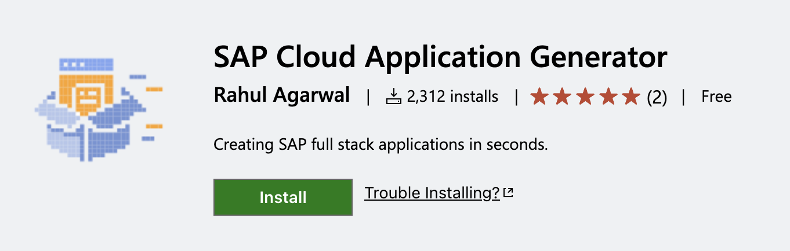This screenshot has height=251, width=790.
Task: Open the (2) reviews count
Action: 657,97
